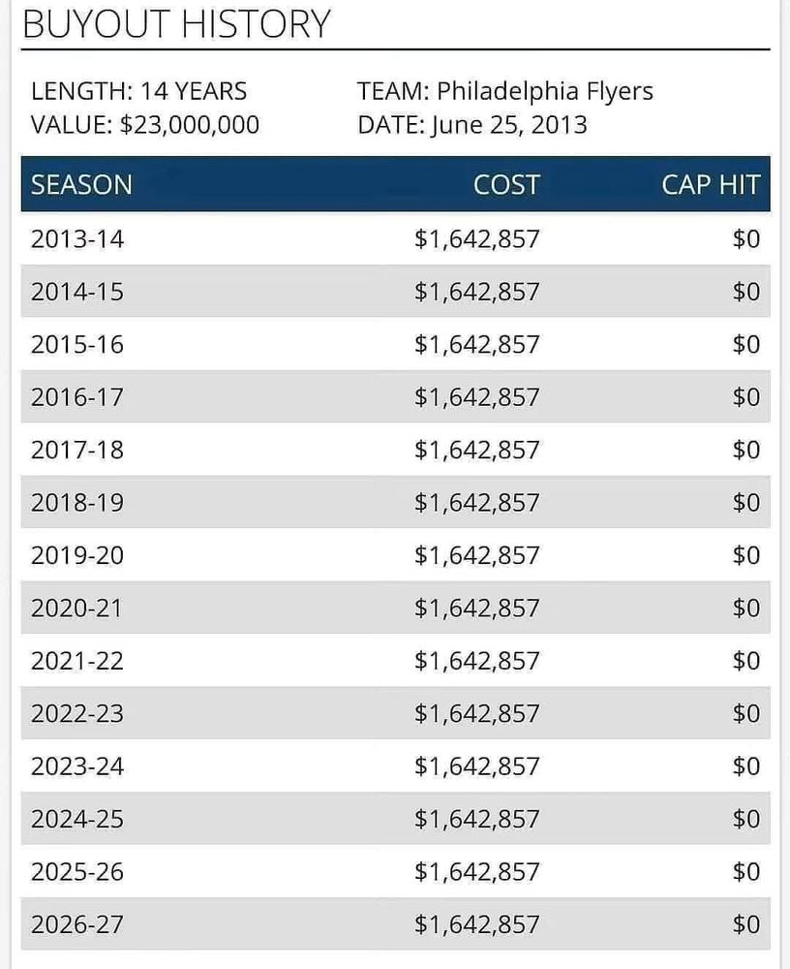This screenshot has width=790, height=969.
Task: Click the 2015-16 season cost value
Action: coord(477,344)
